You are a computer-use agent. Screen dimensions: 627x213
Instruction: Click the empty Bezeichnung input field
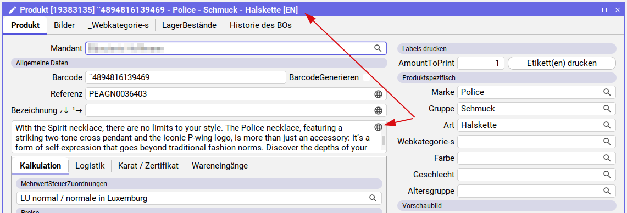coord(236,111)
